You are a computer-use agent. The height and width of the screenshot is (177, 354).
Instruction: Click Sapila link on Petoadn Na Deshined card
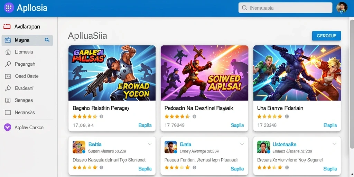[x=237, y=125]
